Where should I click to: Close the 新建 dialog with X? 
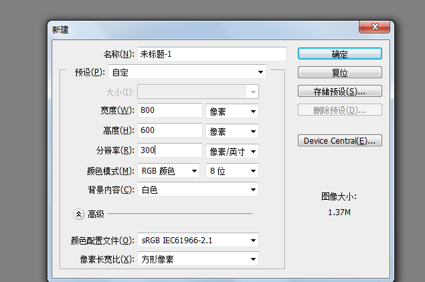(x=375, y=27)
